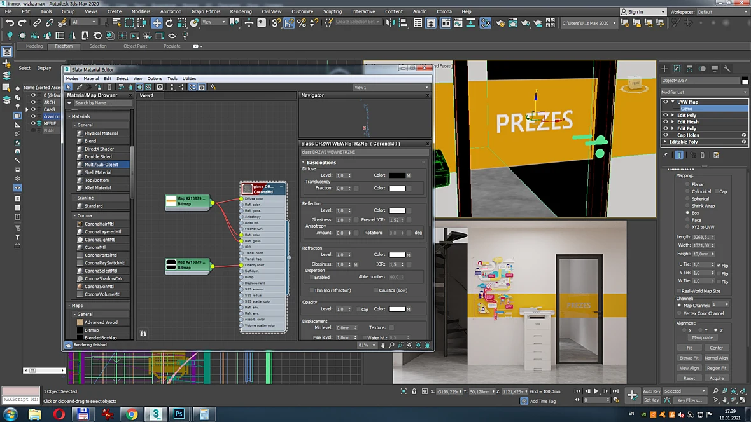This screenshot has width=751, height=422.
Task: Open Photoshop from the taskbar
Action: tap(179, 414)
